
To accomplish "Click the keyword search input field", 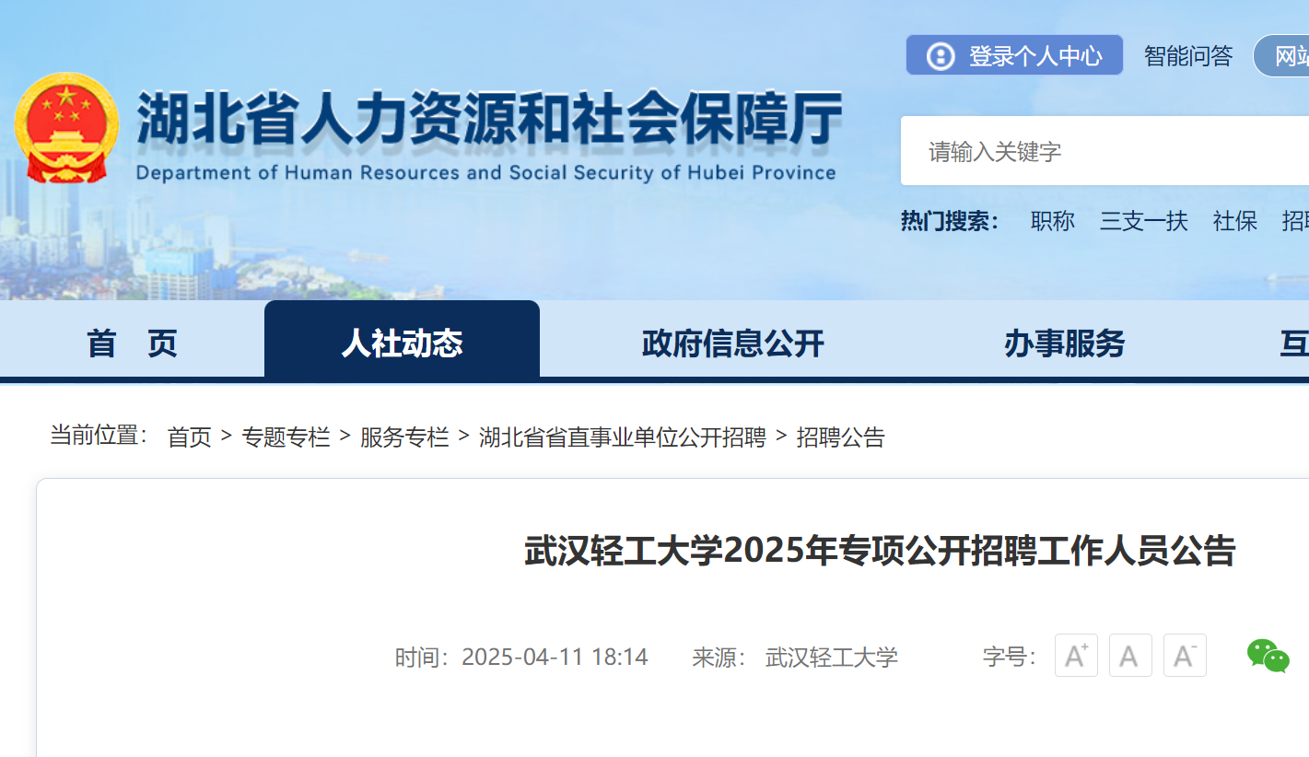I will (x=1104, y=151).
